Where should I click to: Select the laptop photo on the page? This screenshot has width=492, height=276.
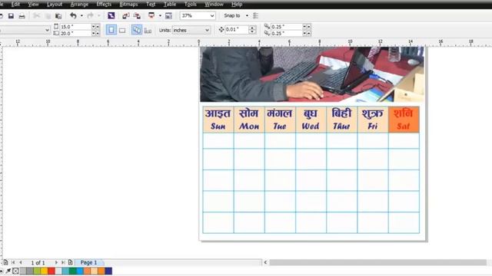pyautogui.click(x=312, y=74)
